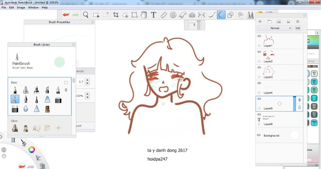Screen dimensions: 321x169
Task: Open the Help menu
Action: click(x=45, y=7)
